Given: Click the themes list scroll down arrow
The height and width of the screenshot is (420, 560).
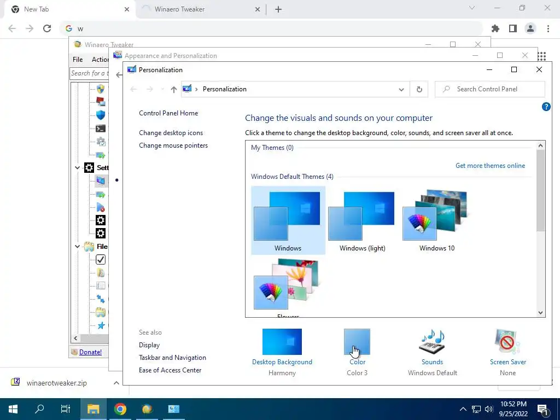Looking at the screenshot, I should click(540, 313).
